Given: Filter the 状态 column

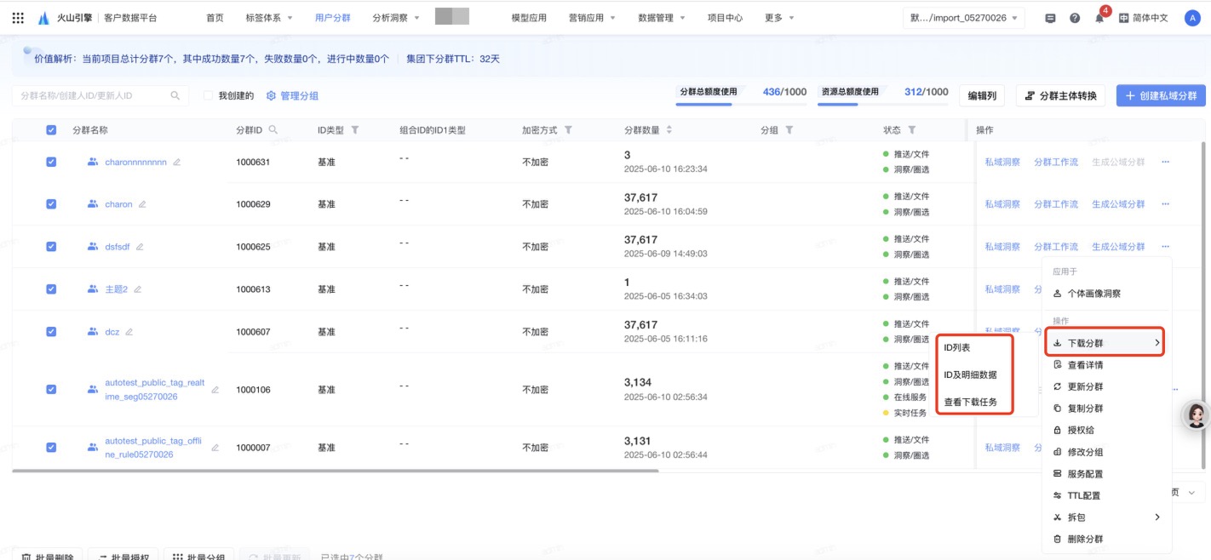Looking at the screenshot, I should [x=912, y=130].
